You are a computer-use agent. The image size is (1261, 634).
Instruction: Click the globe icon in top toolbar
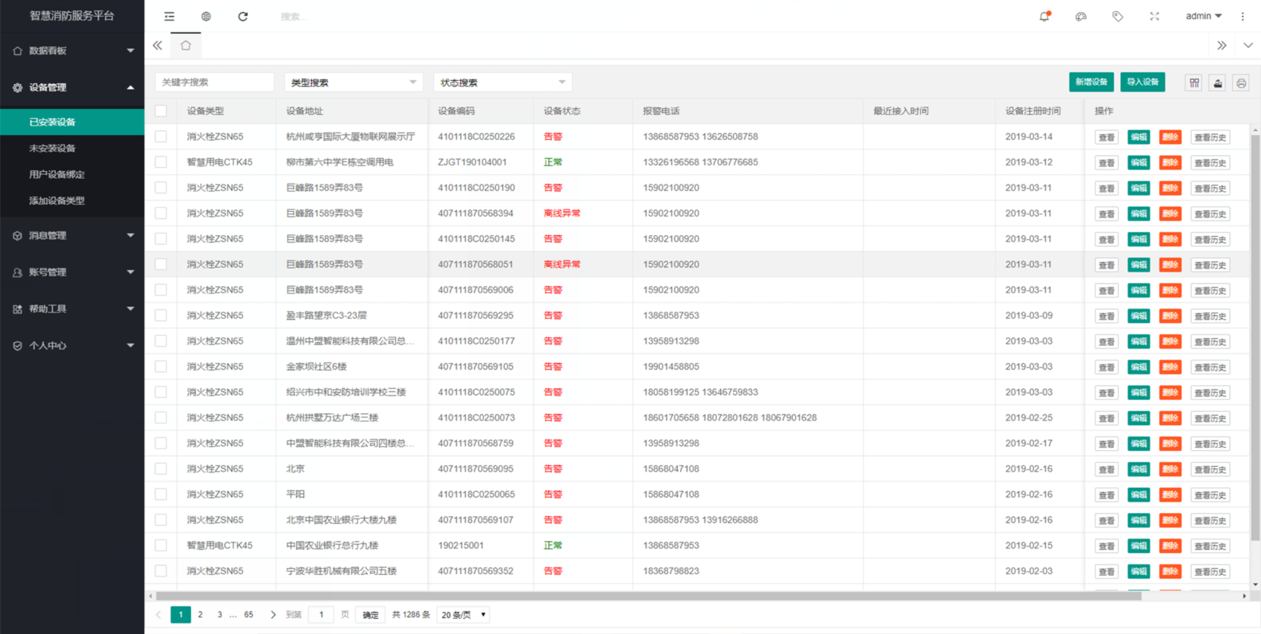[206, 16]
